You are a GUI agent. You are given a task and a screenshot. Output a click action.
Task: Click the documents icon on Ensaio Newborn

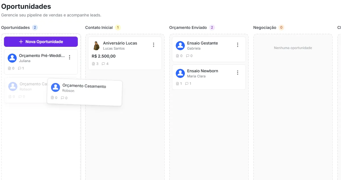click(177, 84)
